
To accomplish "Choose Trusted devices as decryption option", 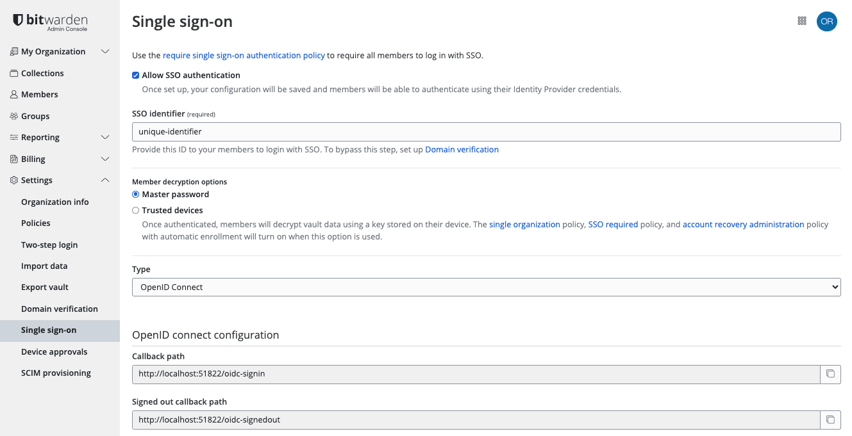I will [x=135, y=210].
